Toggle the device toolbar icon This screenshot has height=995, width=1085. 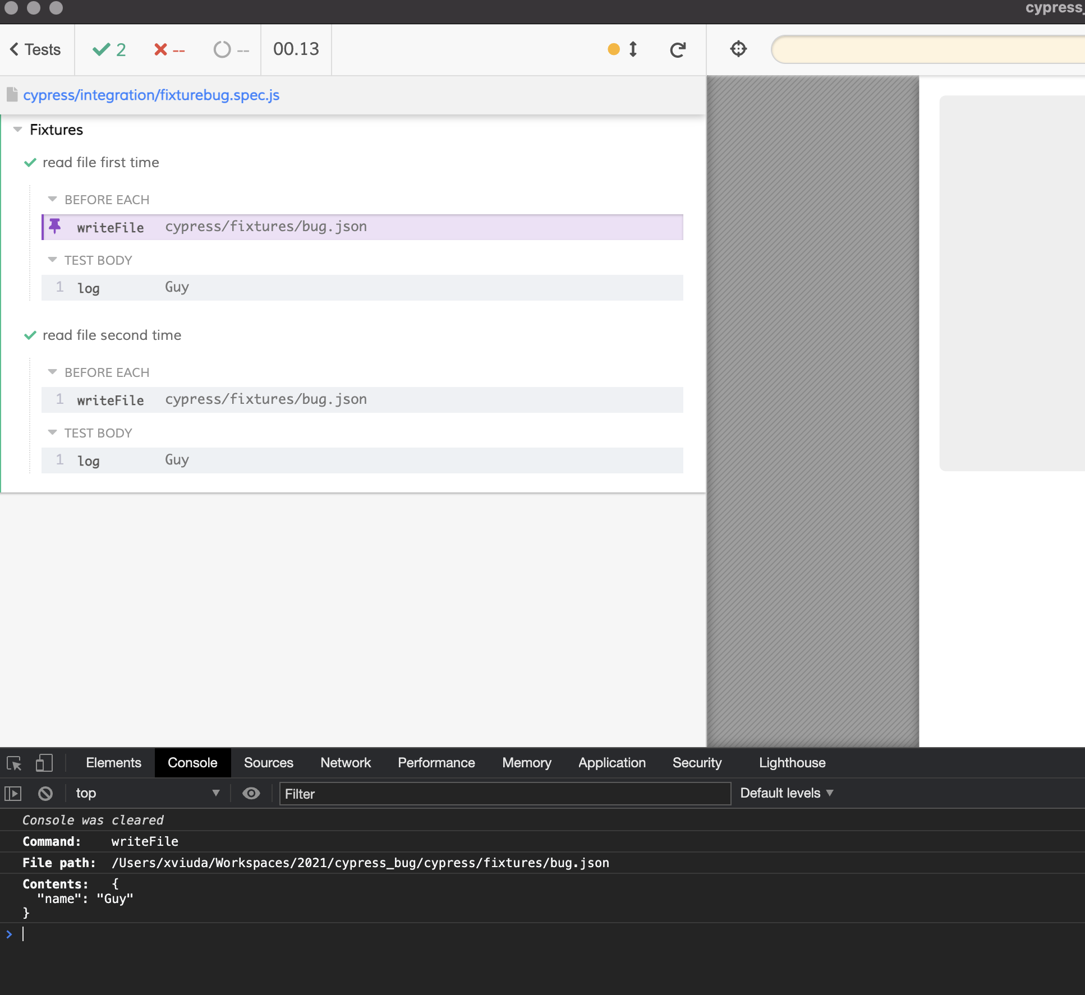[44, 763]
